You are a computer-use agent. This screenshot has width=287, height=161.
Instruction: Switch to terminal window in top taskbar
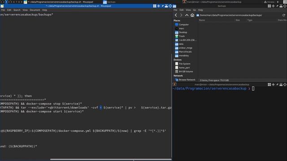(212, 2)
